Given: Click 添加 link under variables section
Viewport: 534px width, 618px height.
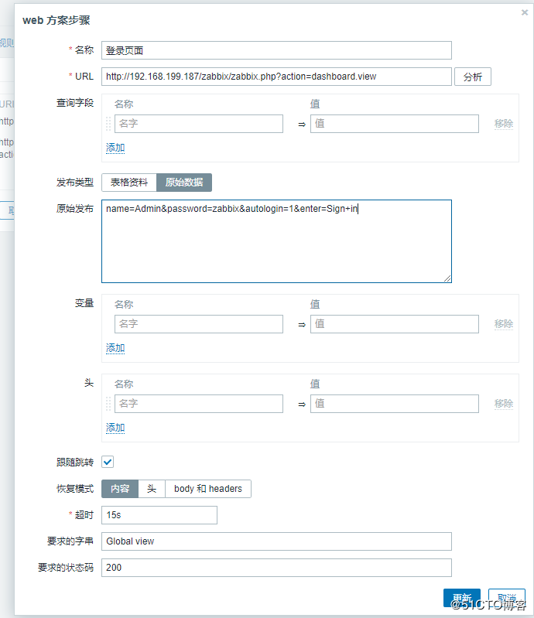Looking at the screenshot, I should coord(115,348).
